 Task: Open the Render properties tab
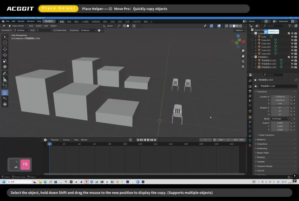pyautogui.click(x=250, y=86)
